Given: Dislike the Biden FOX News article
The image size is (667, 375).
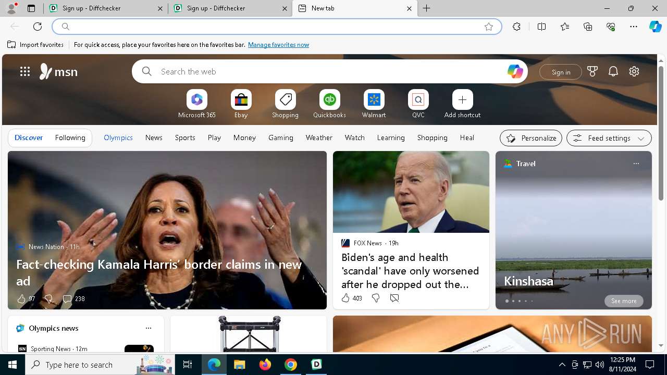Looking at the screenshot, I should coord(376,298).
